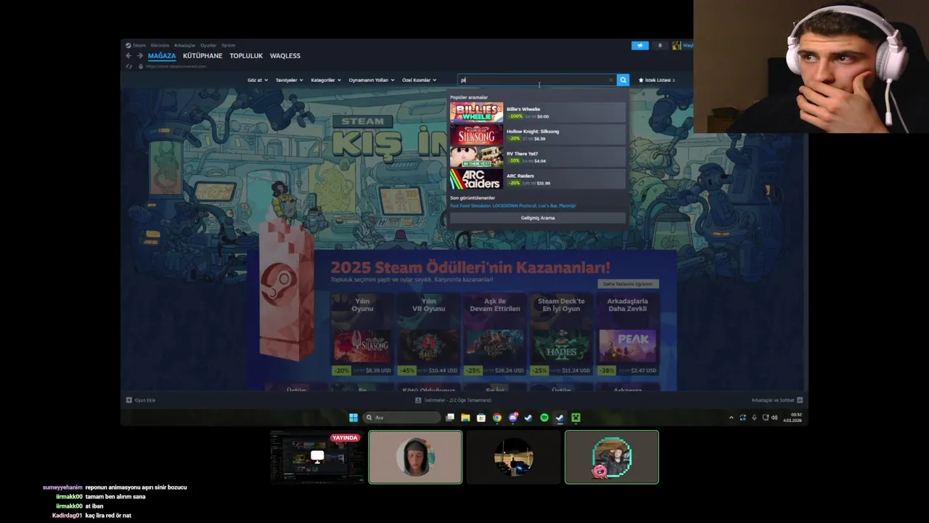
Task: Open the Görünüm menu
Action: click(160, 45)
